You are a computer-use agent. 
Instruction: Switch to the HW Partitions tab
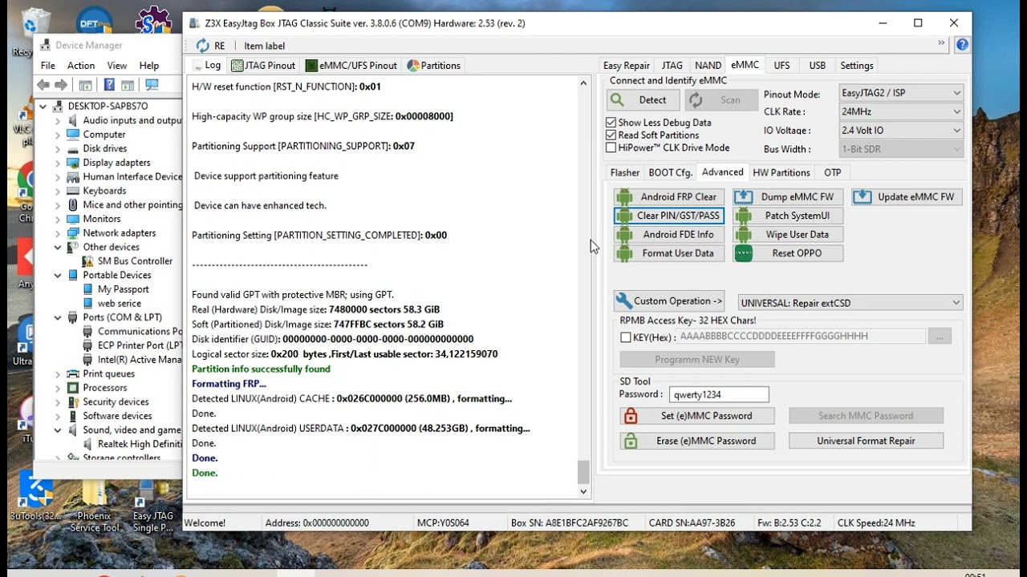point(781,172)
